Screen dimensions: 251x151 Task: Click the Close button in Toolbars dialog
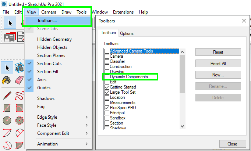click(x=233, y=144)
